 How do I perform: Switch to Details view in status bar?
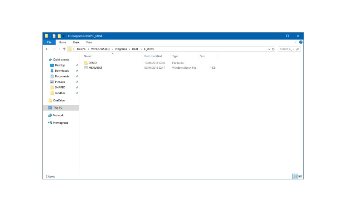(295, 176)
